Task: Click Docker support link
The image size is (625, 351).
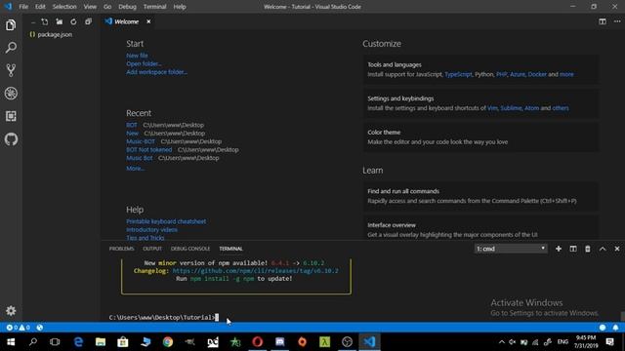Action: click(x=537, y=74)
